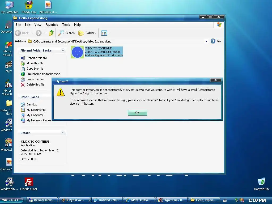Switch to Untitled Notepad taskbar button
The width and height of the screenshot is (272, 204).
107,200
